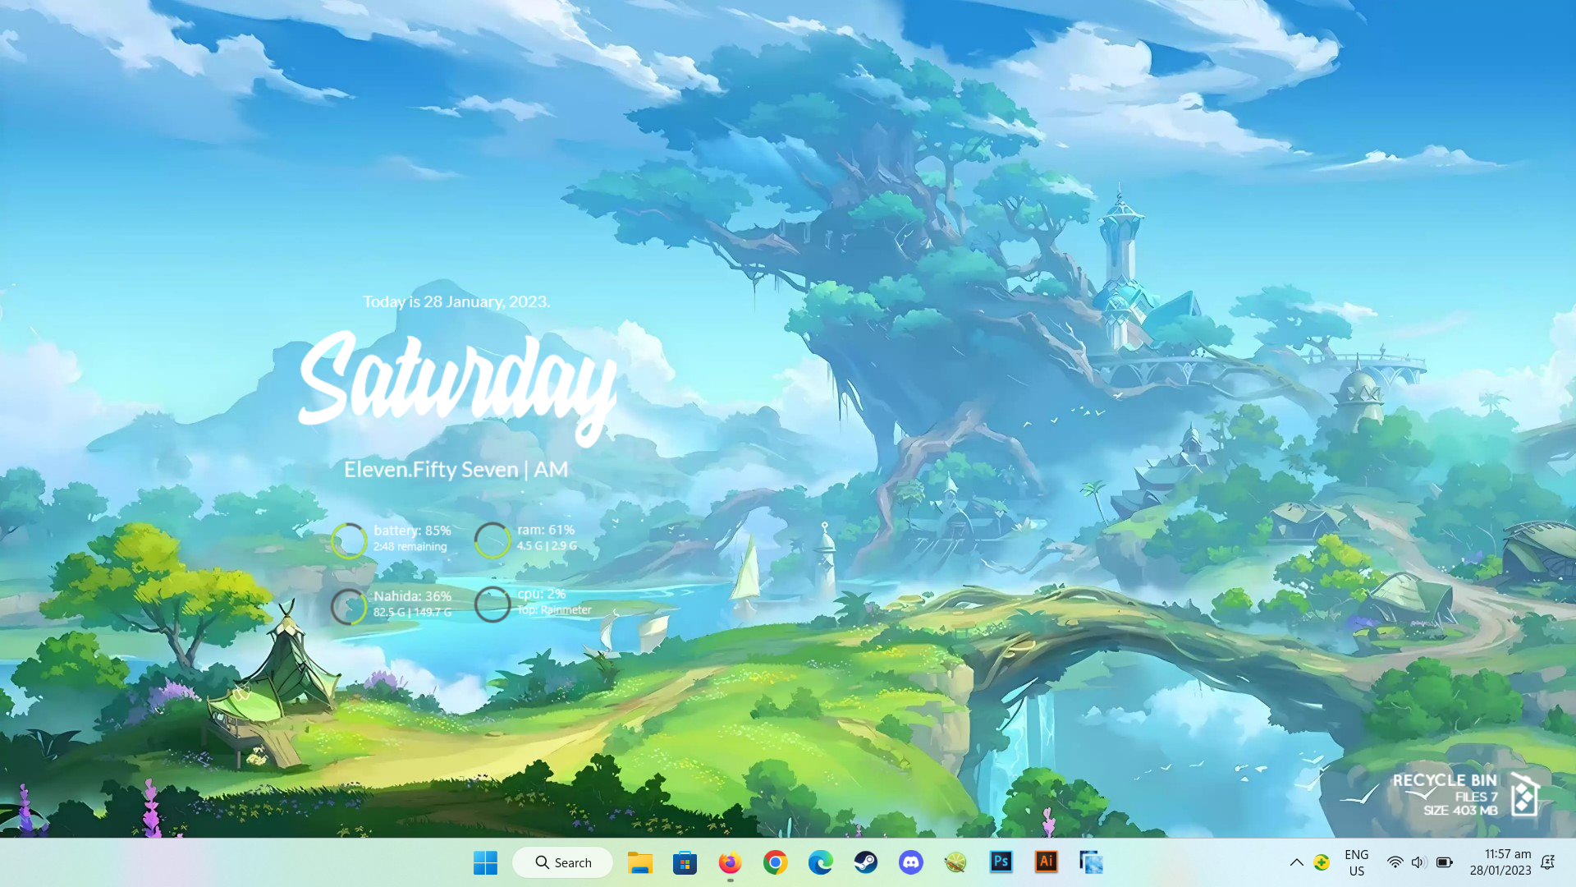1576x887 pixels.
Task: Launch Adobe Photoshop
Action: [1001, 862]
